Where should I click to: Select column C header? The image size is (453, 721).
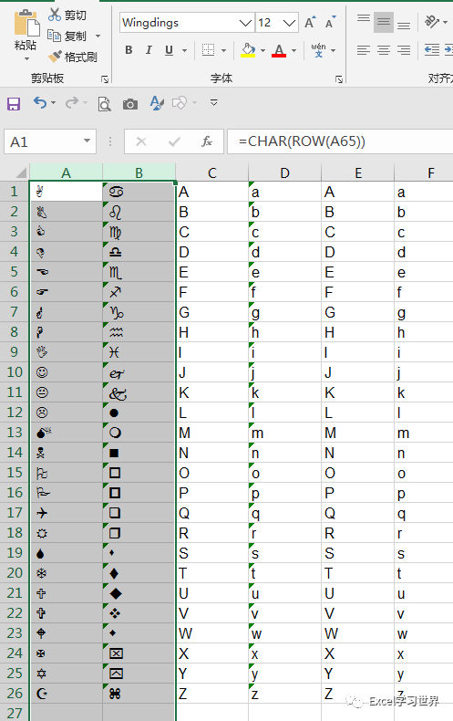click(x=211, y=172)
